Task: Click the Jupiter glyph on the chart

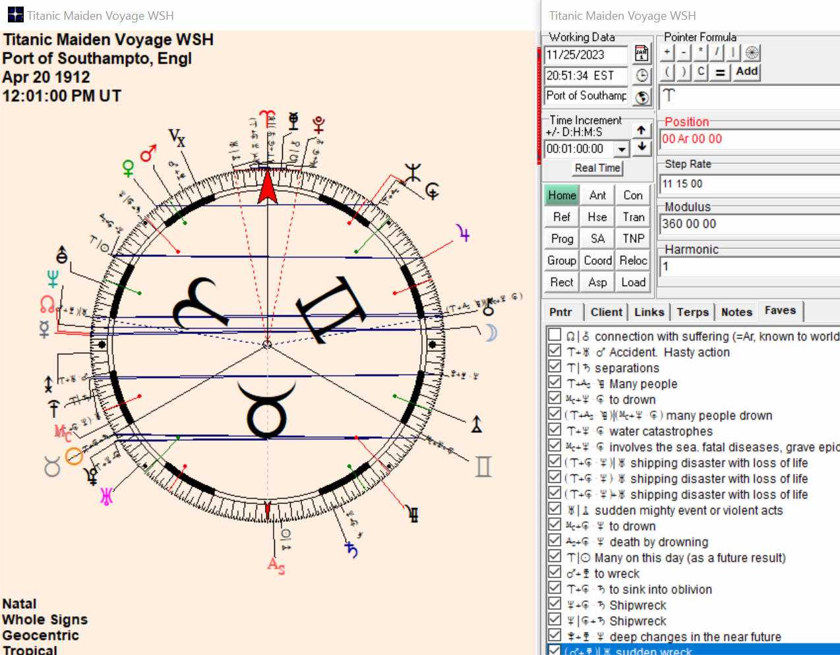Action: 464,233
